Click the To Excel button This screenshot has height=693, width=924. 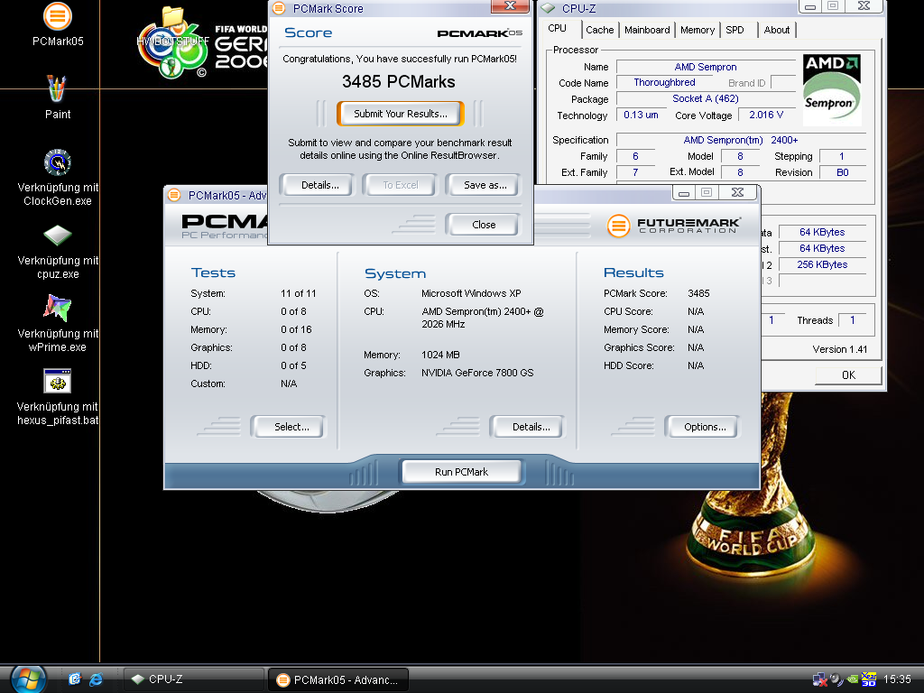pos(401,185)
